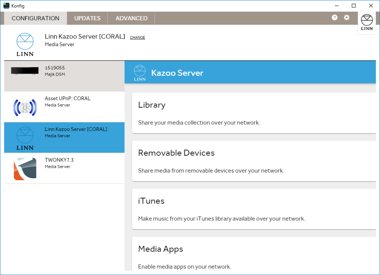
Task: Click 'Share your media collection over your network.'
Action: (199, 123)
